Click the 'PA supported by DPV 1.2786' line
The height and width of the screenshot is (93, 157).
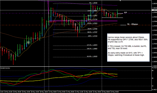tap(128, 40)
